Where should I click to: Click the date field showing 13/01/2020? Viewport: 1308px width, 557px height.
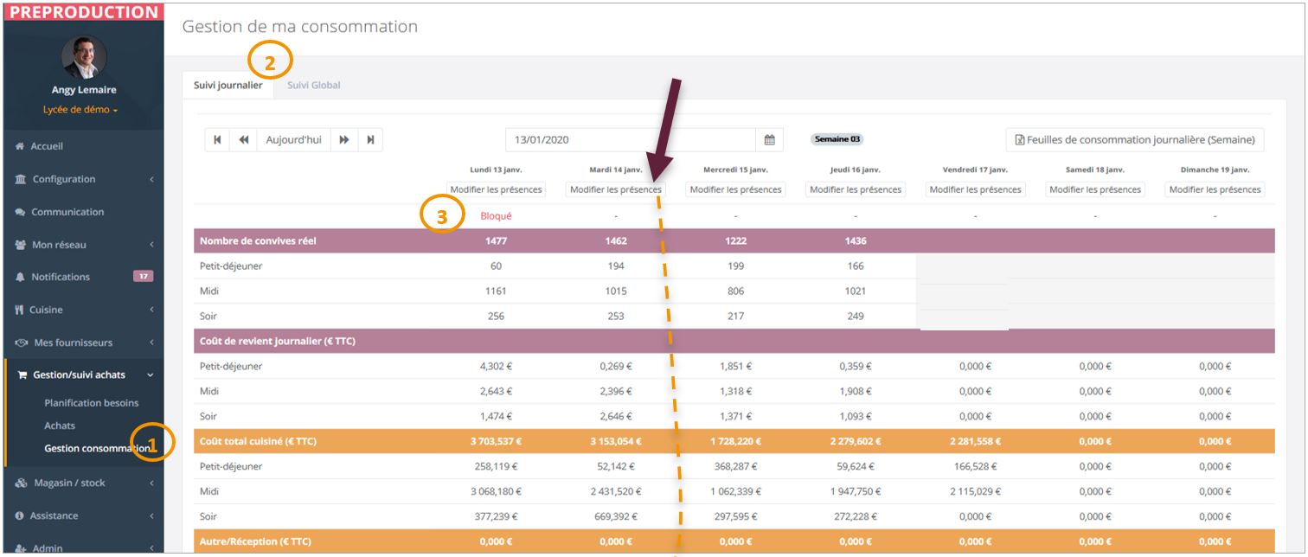coord(631,139)
